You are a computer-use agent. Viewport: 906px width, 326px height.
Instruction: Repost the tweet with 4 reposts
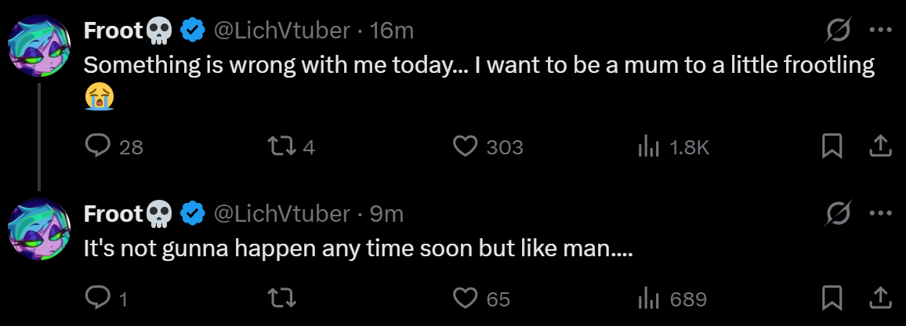tap(279, 147)
